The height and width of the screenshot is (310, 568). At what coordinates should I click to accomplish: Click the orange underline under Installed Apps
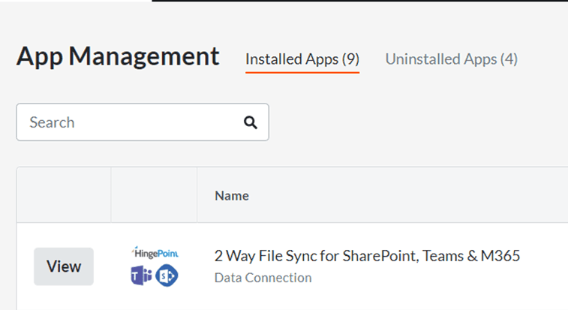pos(302,73)
